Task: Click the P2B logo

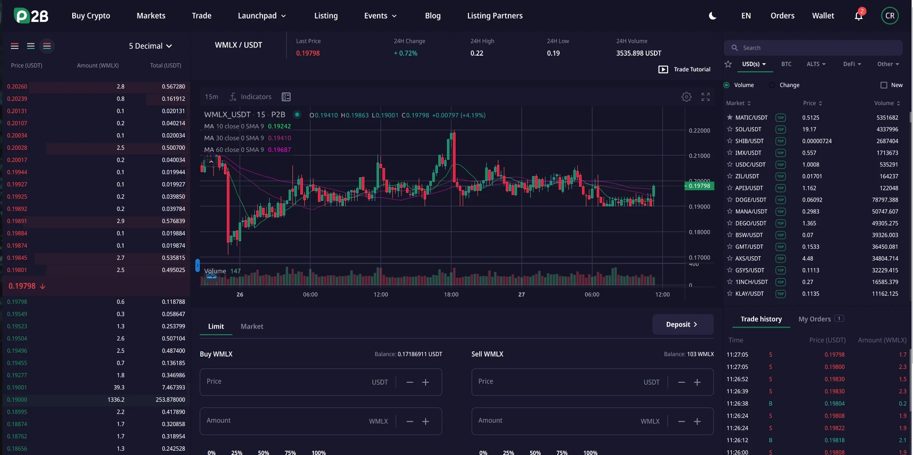Action: 31,16
